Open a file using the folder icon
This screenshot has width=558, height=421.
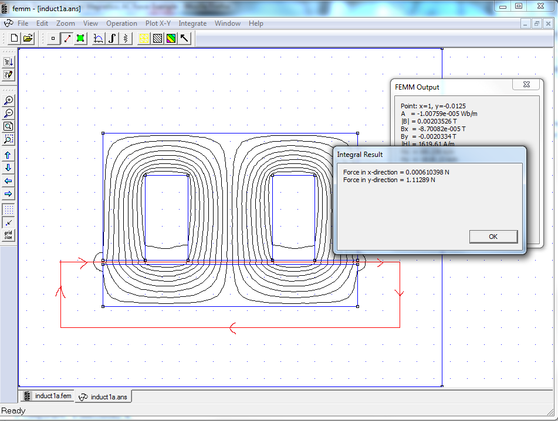[28, 38]
